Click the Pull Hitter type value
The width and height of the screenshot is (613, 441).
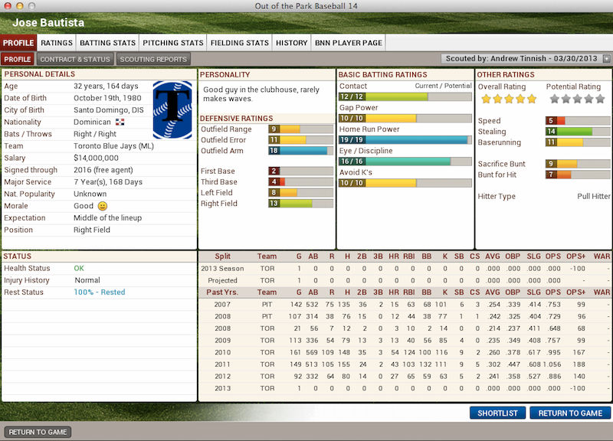(x=593, y=197)
